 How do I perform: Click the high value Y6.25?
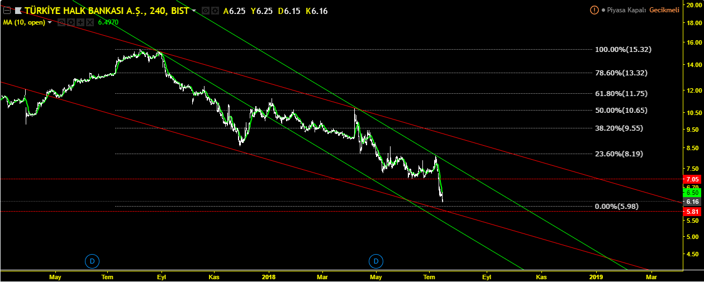pos(261,11)
